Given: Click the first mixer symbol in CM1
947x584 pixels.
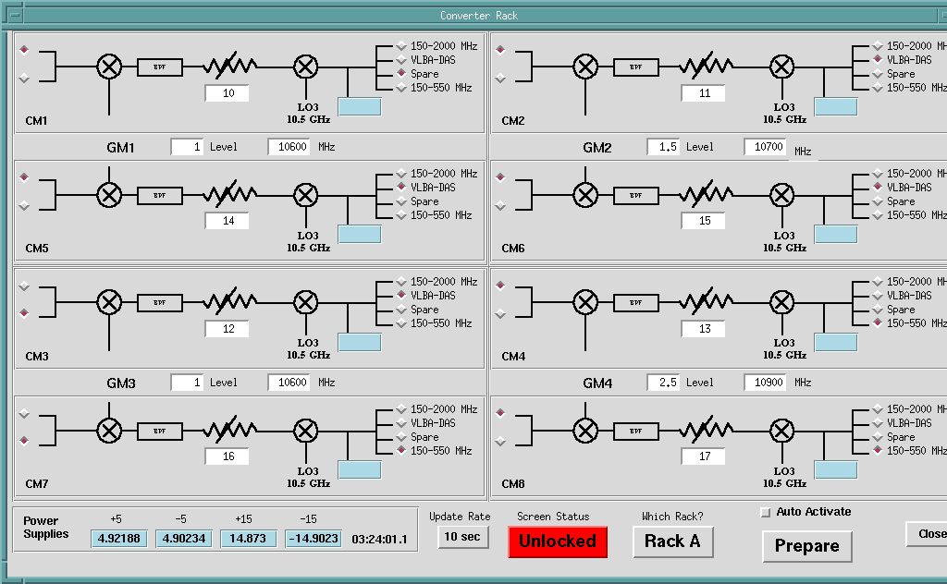Looking at the screenshot, I should tap(110, 67).
